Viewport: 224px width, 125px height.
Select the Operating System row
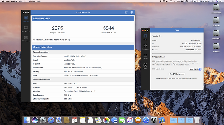pyautogui.click(x=83, y=56)
